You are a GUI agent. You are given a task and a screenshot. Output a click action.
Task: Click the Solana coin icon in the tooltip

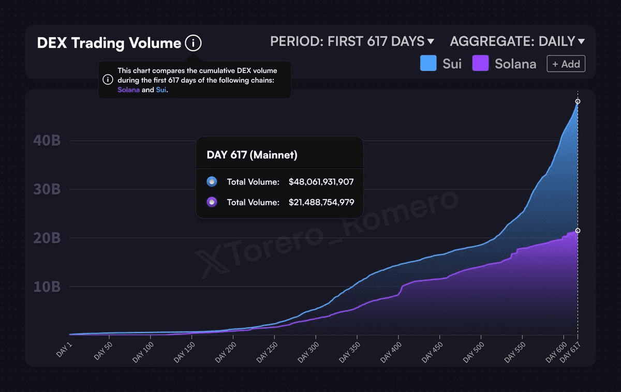[212, 202]
